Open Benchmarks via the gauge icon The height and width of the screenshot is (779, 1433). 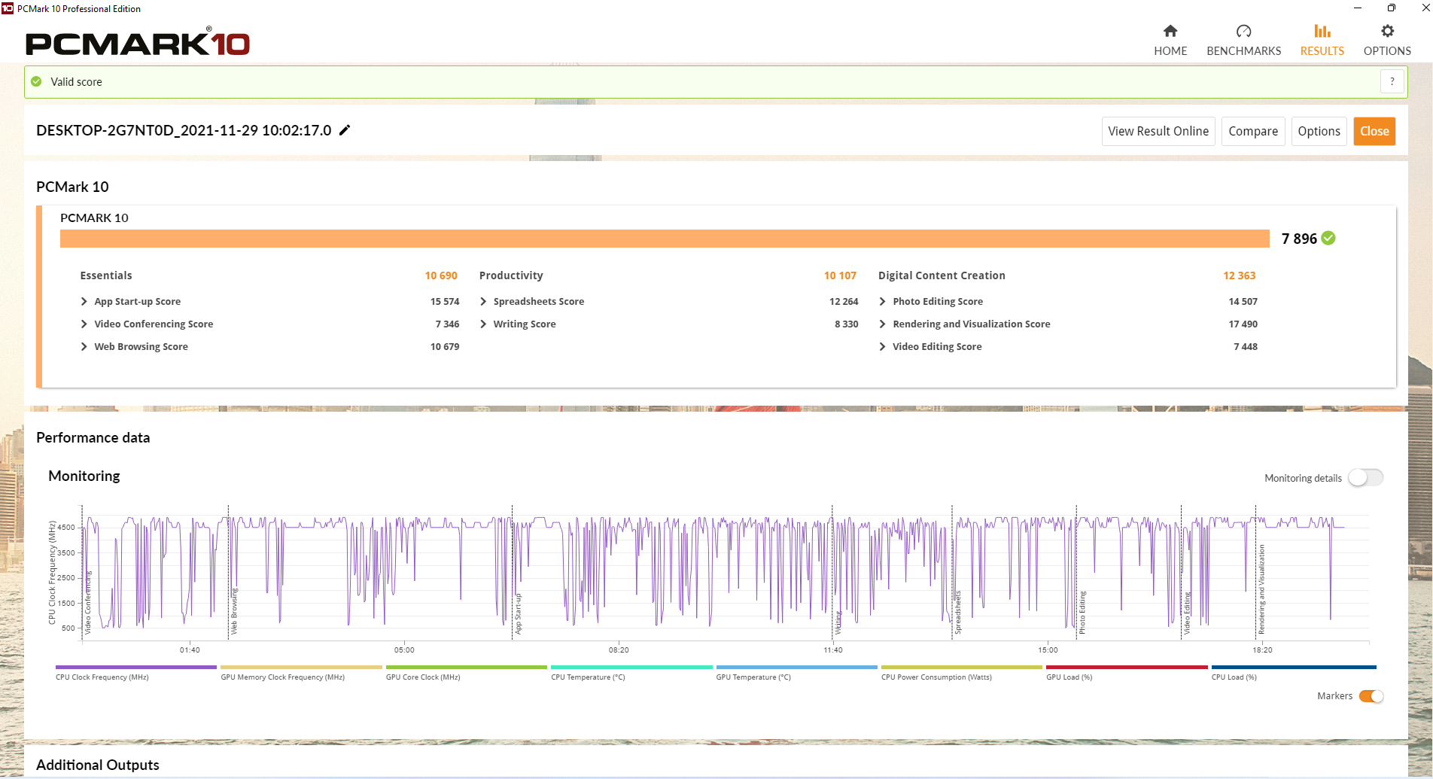point(1243,31)
